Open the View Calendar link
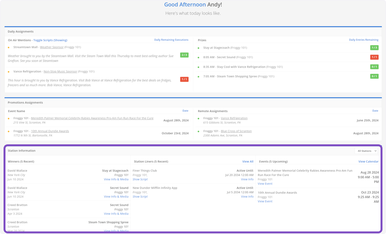 tap(368, 162)
